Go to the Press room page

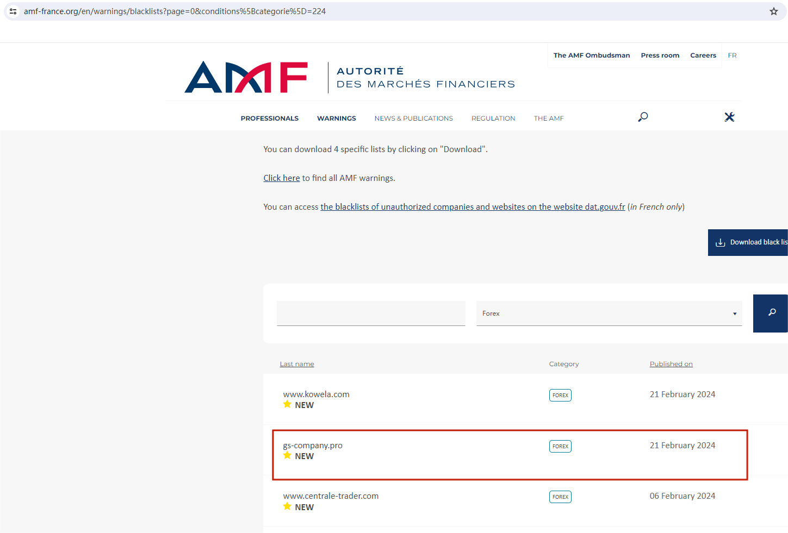pyautogui.click(x=660, y=55)
